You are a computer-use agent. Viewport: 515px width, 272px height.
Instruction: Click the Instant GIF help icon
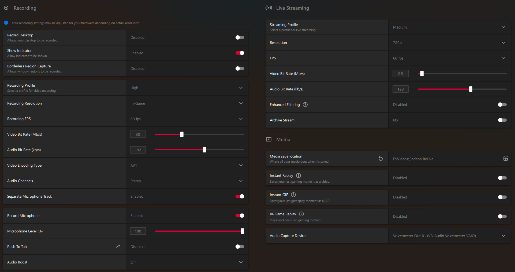coord(293,195)
